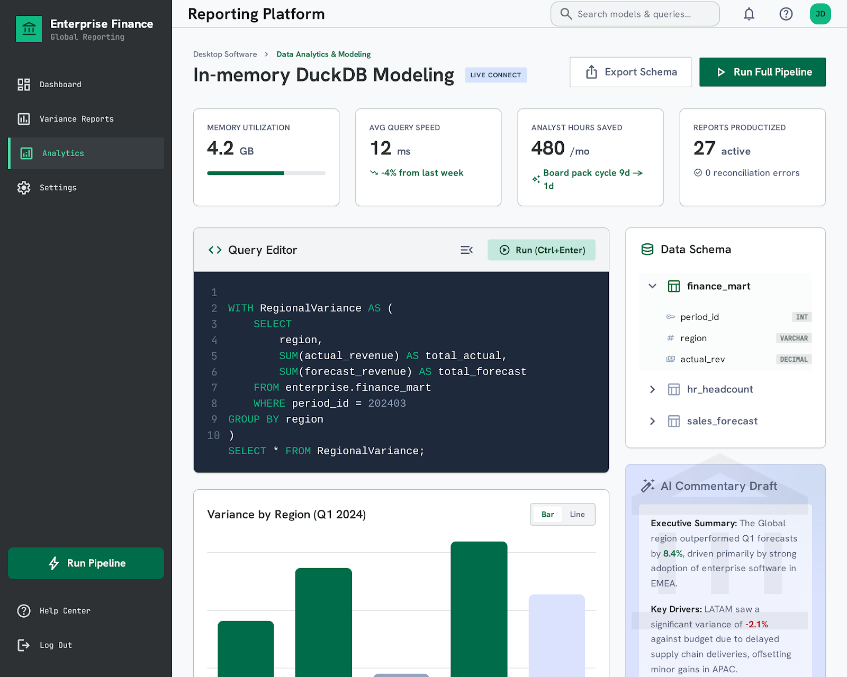Click the 8.4% value in the AI commentary

(x=673, y=554)
